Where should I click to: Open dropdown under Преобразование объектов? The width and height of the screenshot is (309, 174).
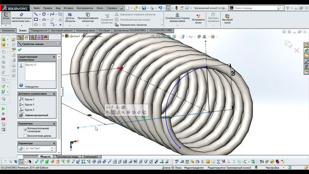[88, 25]
